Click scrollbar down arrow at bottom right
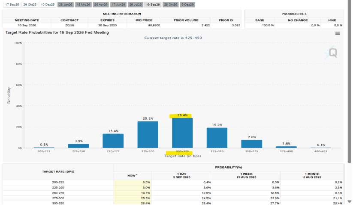The height and width of the screenshot is (207, 353). 350,202
